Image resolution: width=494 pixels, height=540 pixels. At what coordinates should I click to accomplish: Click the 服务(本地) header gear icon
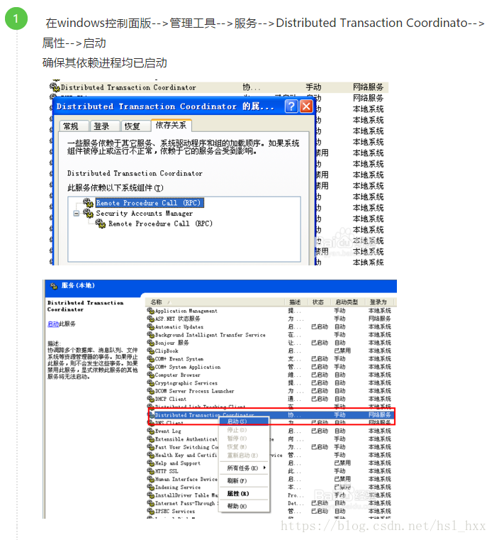click(54, 285)
